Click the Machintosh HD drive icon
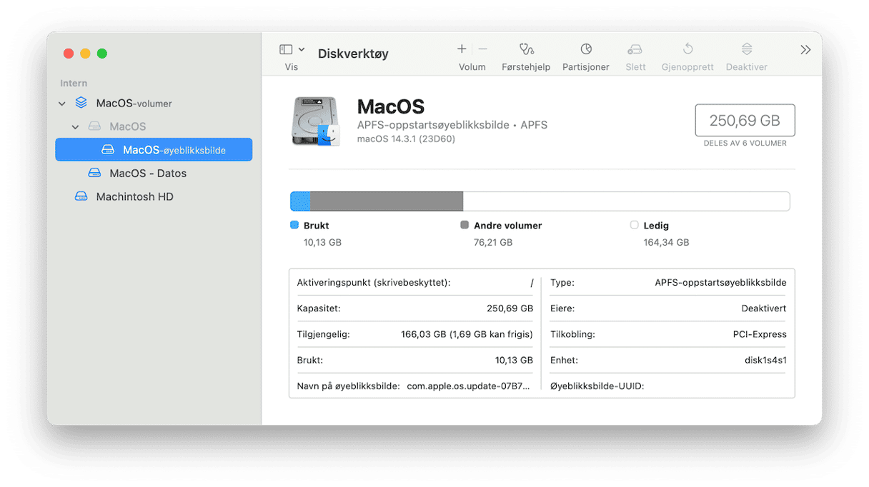 tap(81, 196)
